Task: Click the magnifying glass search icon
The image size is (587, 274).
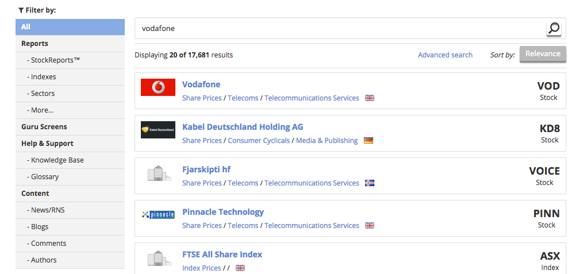Action: pyautogui.click(x=554, y=28)
